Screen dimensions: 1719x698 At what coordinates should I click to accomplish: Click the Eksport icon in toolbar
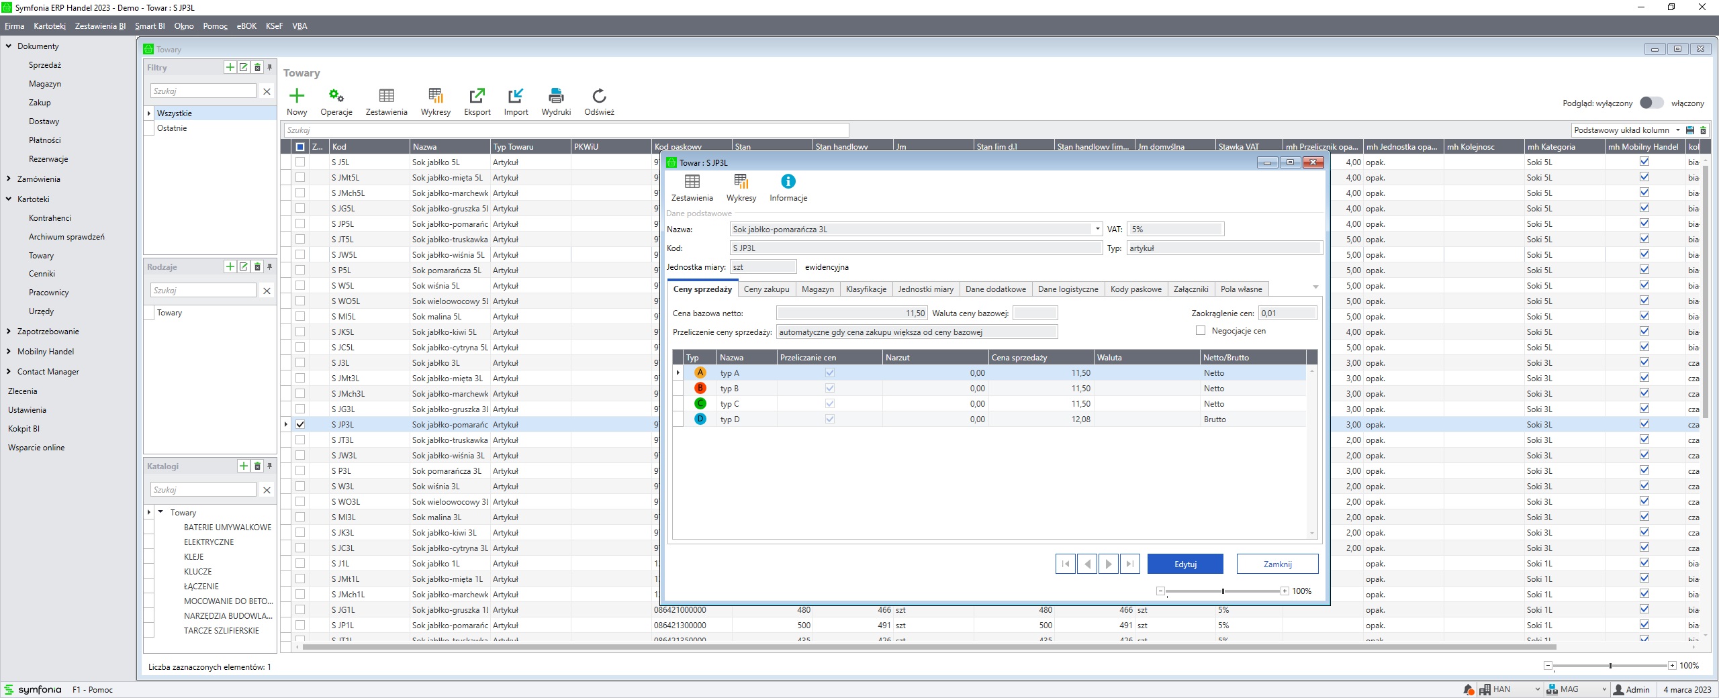(477, 96)
